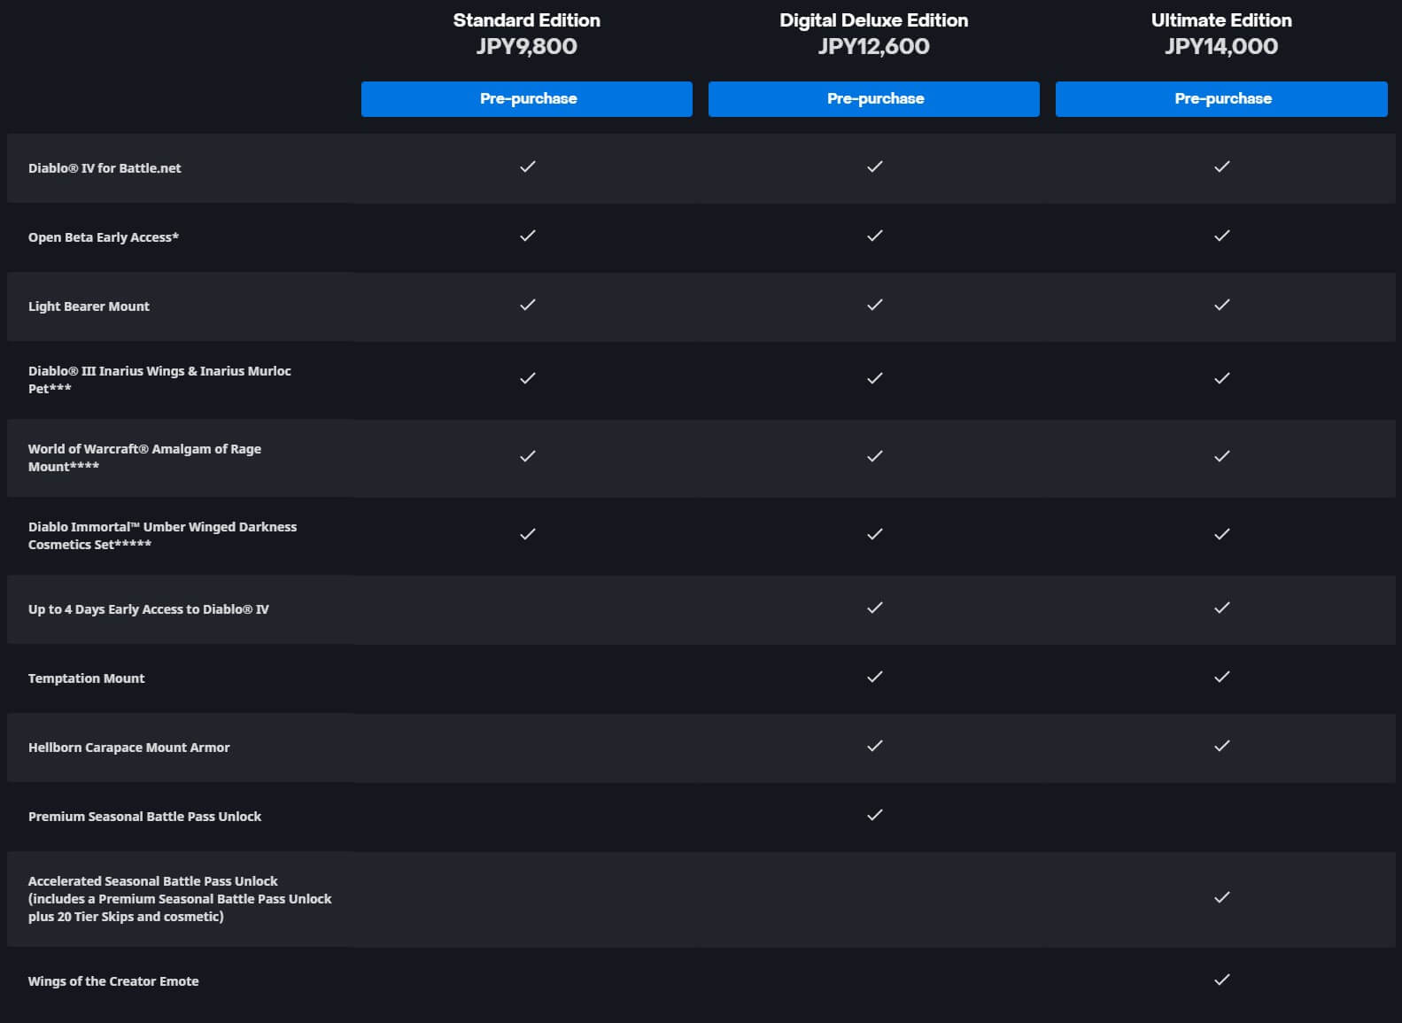Click Pre-purchase for Digital Deluxe Edition
The width and height of the screenshot is (1402, 1023).
pos(874,99)
